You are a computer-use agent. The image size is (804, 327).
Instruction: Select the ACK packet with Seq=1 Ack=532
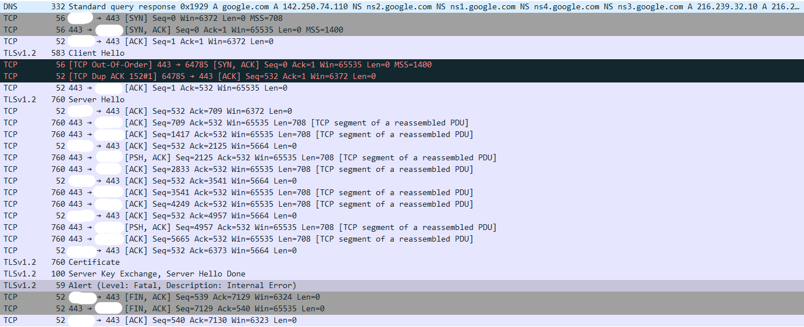(402, 88)
